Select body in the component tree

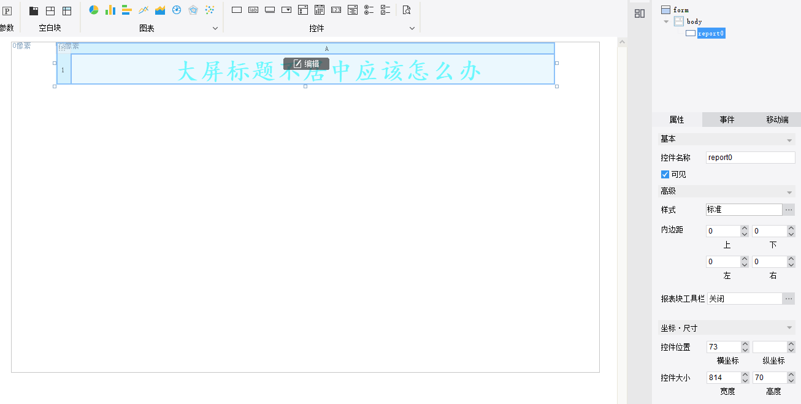point(694,21)
